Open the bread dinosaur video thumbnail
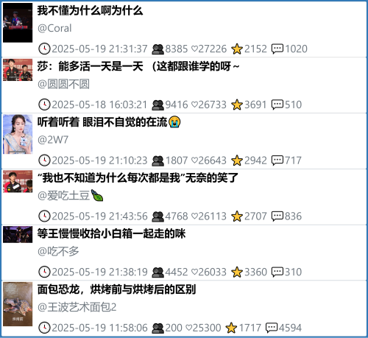The height and width of the screenshot is (338, 368). tap(18, 304)
